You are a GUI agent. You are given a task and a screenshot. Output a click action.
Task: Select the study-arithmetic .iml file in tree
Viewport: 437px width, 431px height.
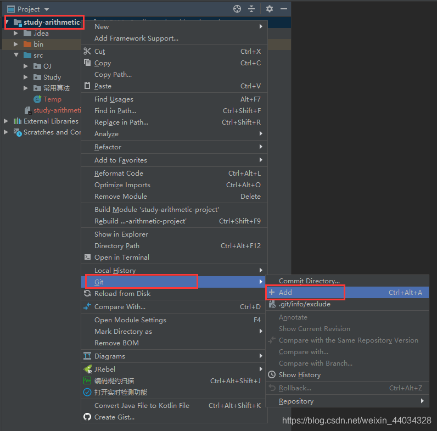57,110
